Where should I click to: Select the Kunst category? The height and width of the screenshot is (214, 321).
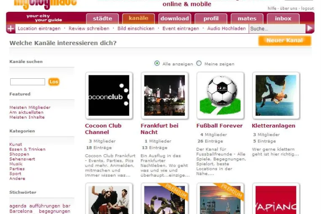pyautogui.click(x=16, y=144)
